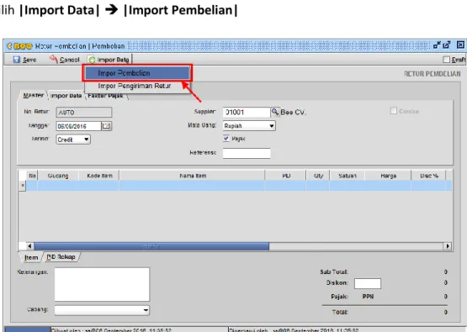Click the detach window icon in title bar
Viewport: 467px width, 332px height.
(x=447, y=45)
